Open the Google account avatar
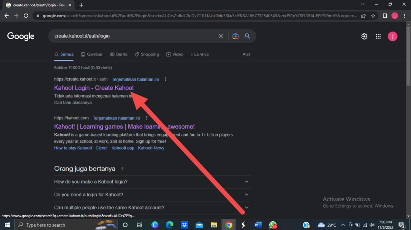411x230 pixels. [392, 36]
